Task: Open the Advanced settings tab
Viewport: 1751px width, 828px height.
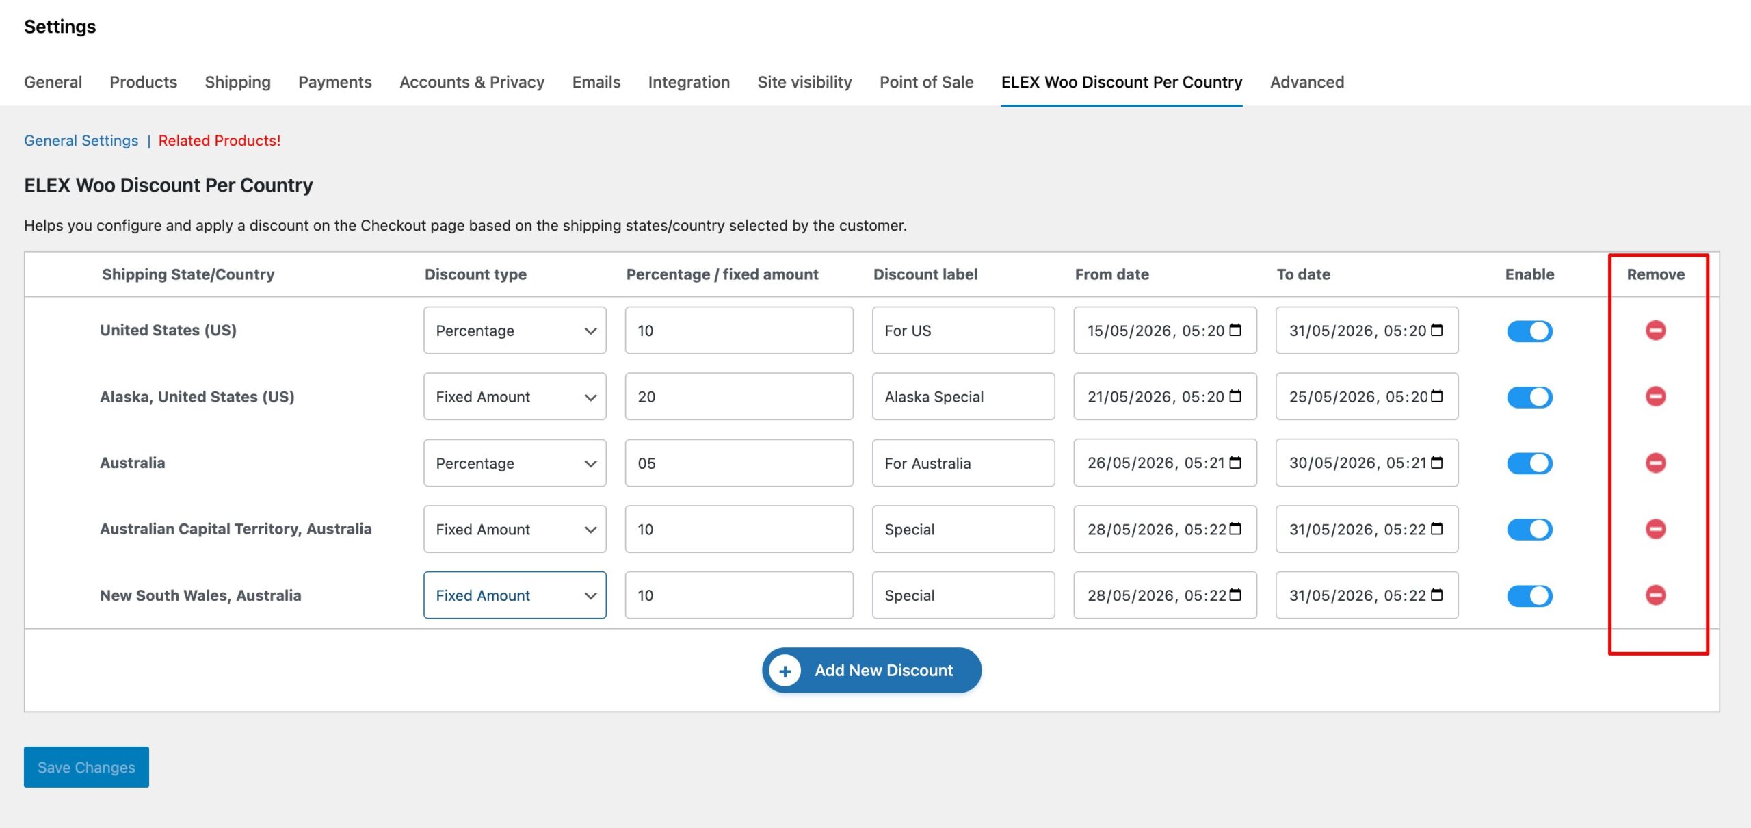Action: coord(1306,82)
